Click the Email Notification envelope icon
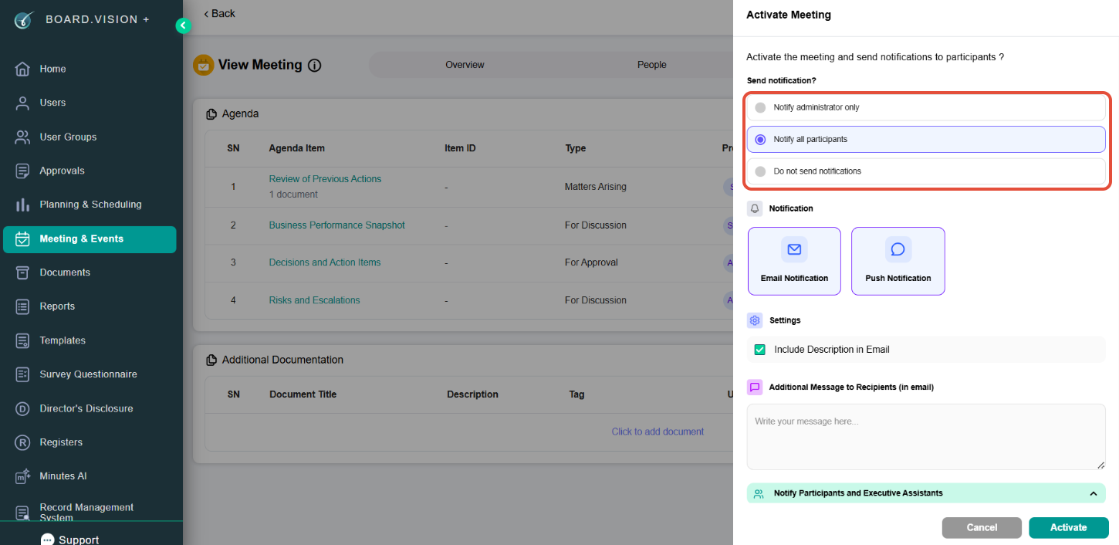This screenshot has height=545, width=1119. tap(794, 249)
